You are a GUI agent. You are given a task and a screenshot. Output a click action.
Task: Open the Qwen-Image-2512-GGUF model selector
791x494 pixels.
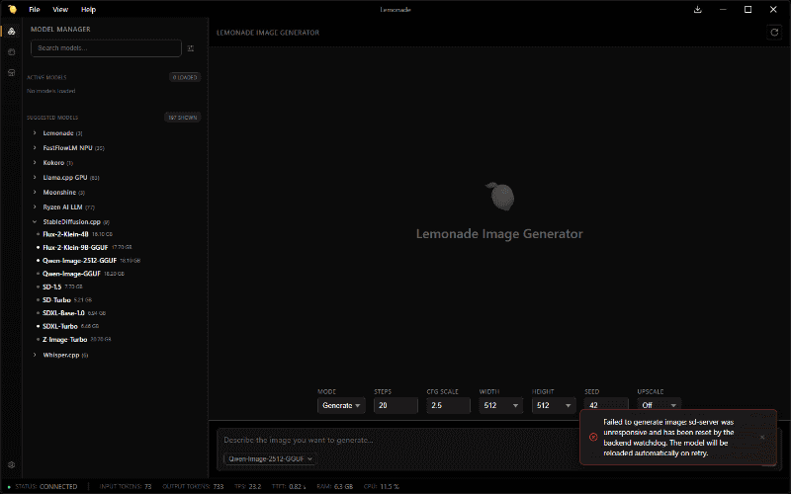tap(270, 458)
